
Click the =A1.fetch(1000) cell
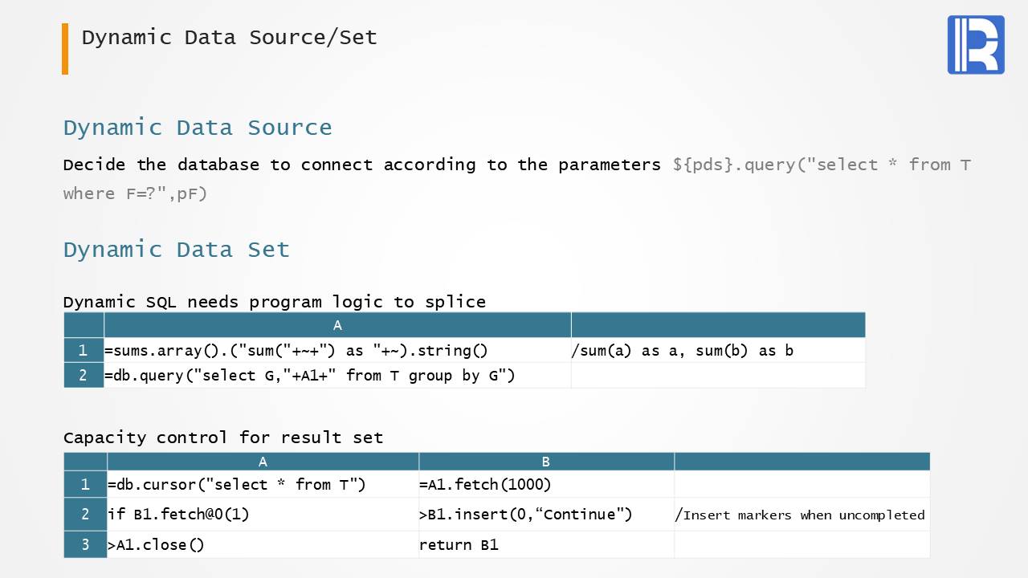[485, 484]
